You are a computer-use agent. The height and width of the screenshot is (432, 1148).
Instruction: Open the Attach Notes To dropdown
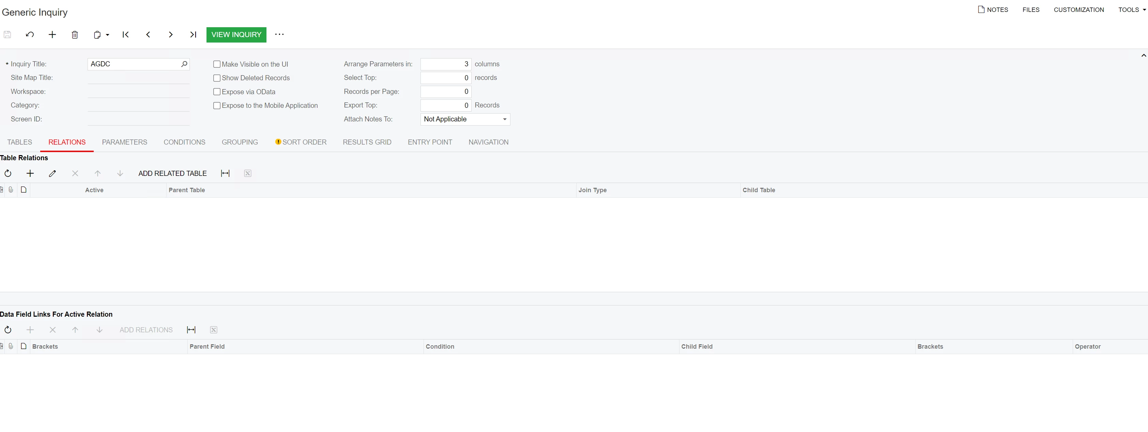click(504, 119)
